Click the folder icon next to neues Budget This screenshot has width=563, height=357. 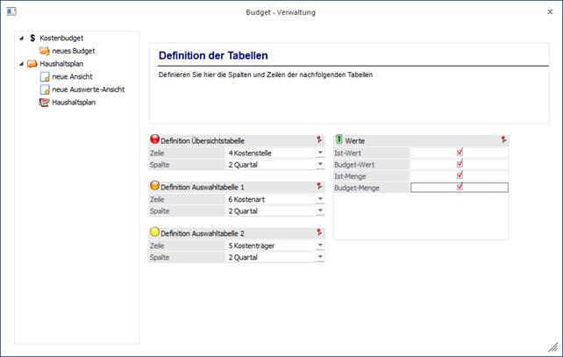click(45, 51)
